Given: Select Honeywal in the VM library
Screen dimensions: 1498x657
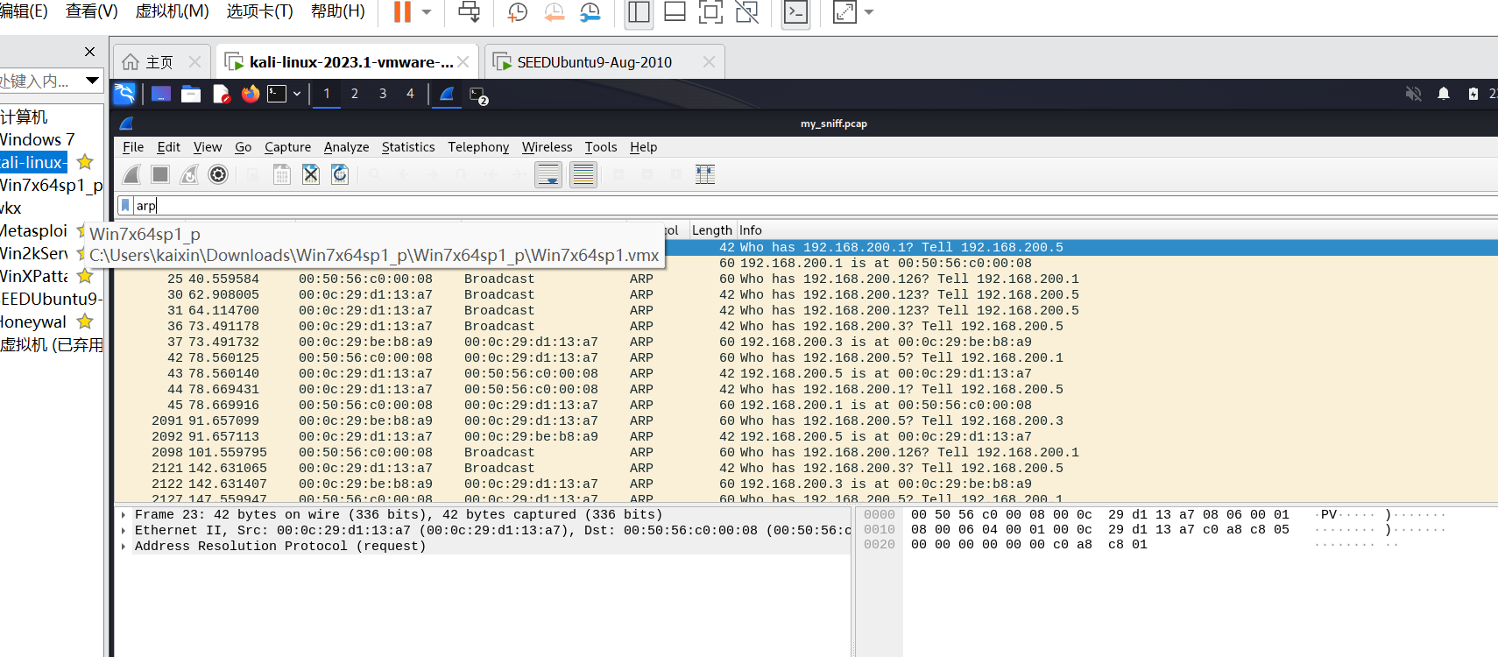Looking at the screenshot, I should [33, 321].
